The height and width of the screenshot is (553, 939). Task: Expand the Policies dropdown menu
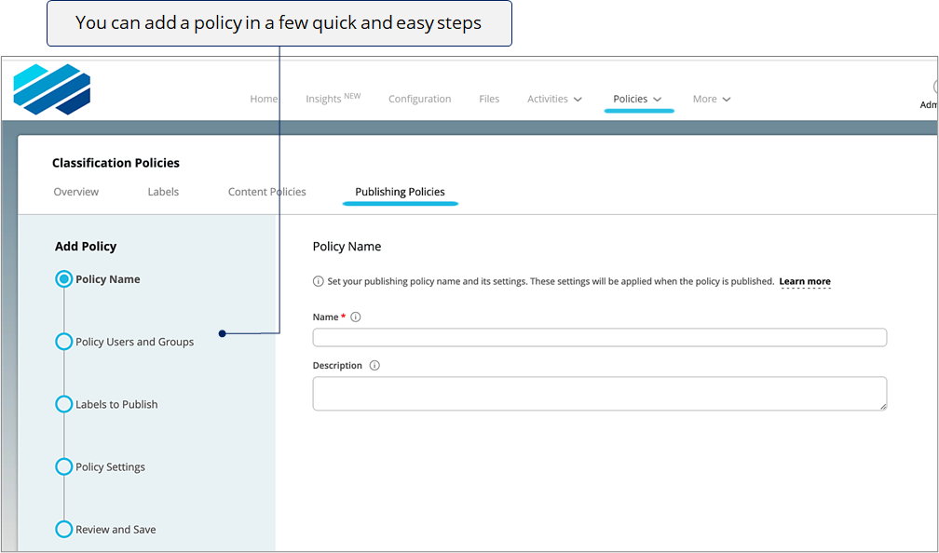pyautogui.click(x=638, y=99)
